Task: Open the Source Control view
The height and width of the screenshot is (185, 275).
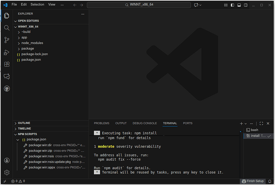Action: [x=7, y=40]
